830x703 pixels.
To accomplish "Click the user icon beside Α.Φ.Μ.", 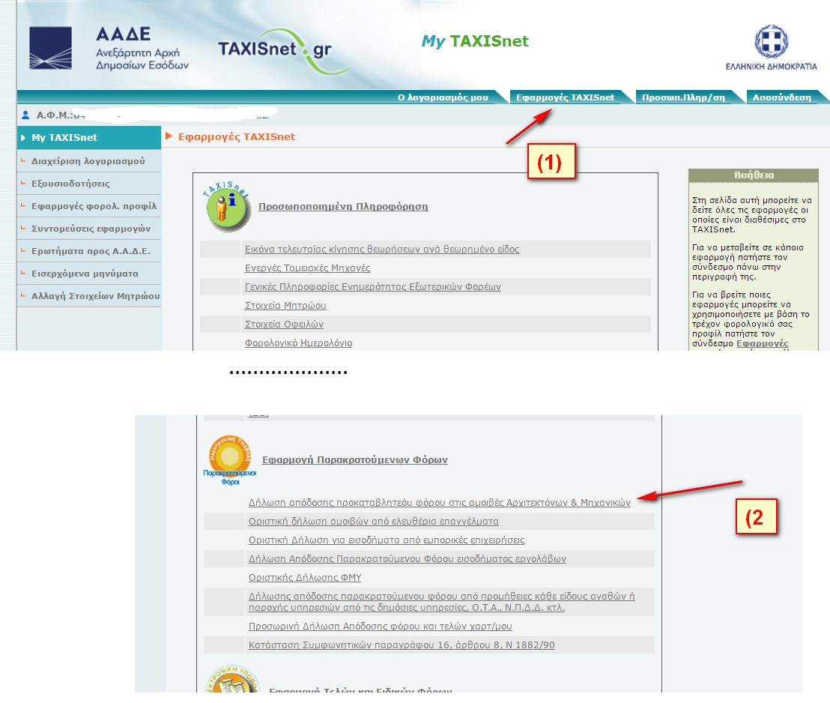I will 25,115.
